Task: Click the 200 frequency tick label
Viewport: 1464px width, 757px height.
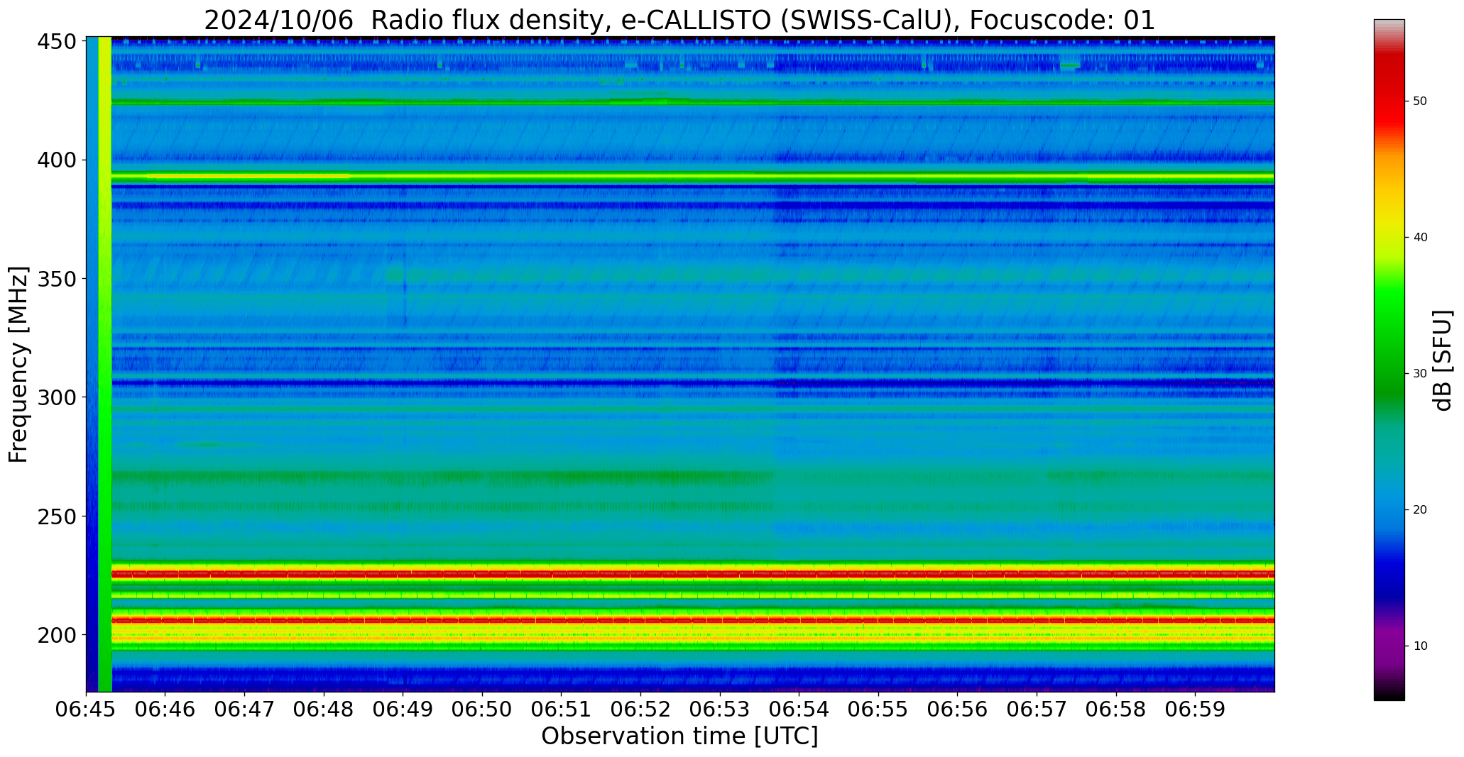Action: (56, 635)
